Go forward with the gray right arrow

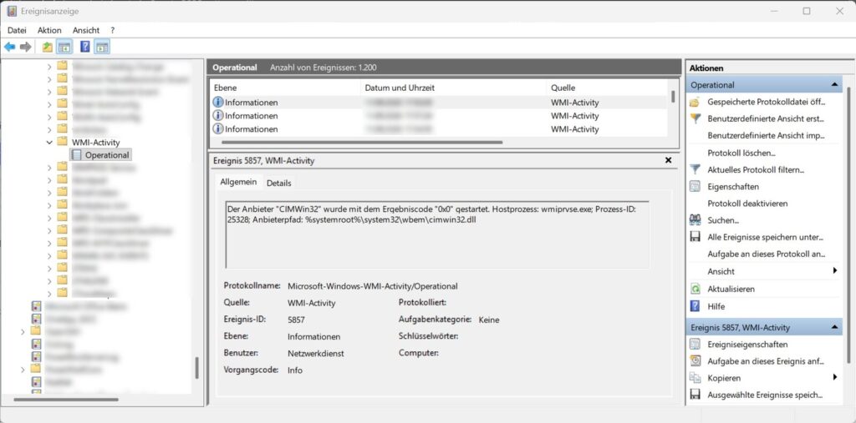pyautogui.click(x=25, y=48)
